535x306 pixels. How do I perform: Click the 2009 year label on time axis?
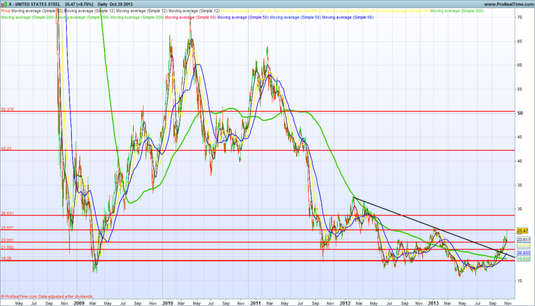click(x=79, y=302)
